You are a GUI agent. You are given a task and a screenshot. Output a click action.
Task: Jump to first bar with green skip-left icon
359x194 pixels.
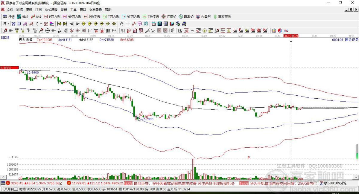(x=59, y=24)
